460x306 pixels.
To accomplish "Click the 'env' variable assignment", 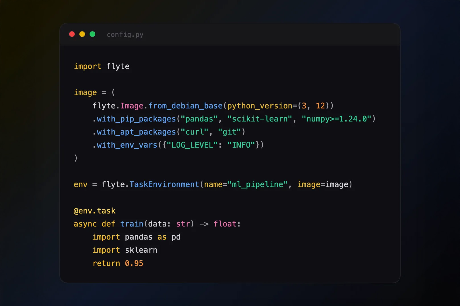I will click(80, 185).
